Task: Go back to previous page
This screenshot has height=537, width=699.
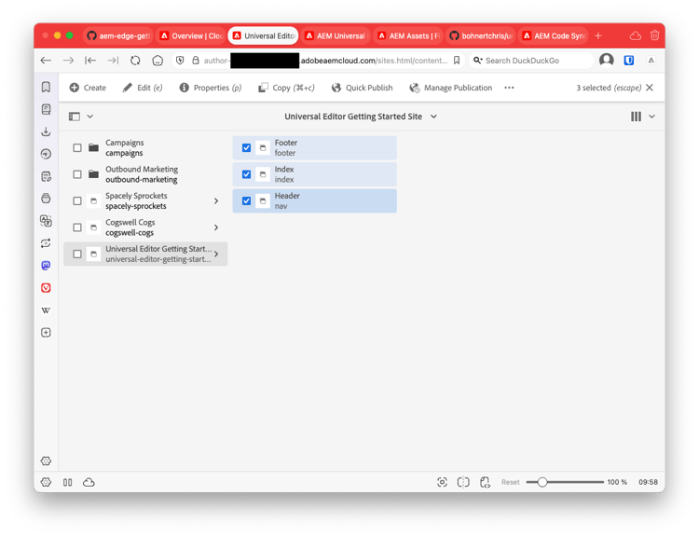Action: click(46, 61)
